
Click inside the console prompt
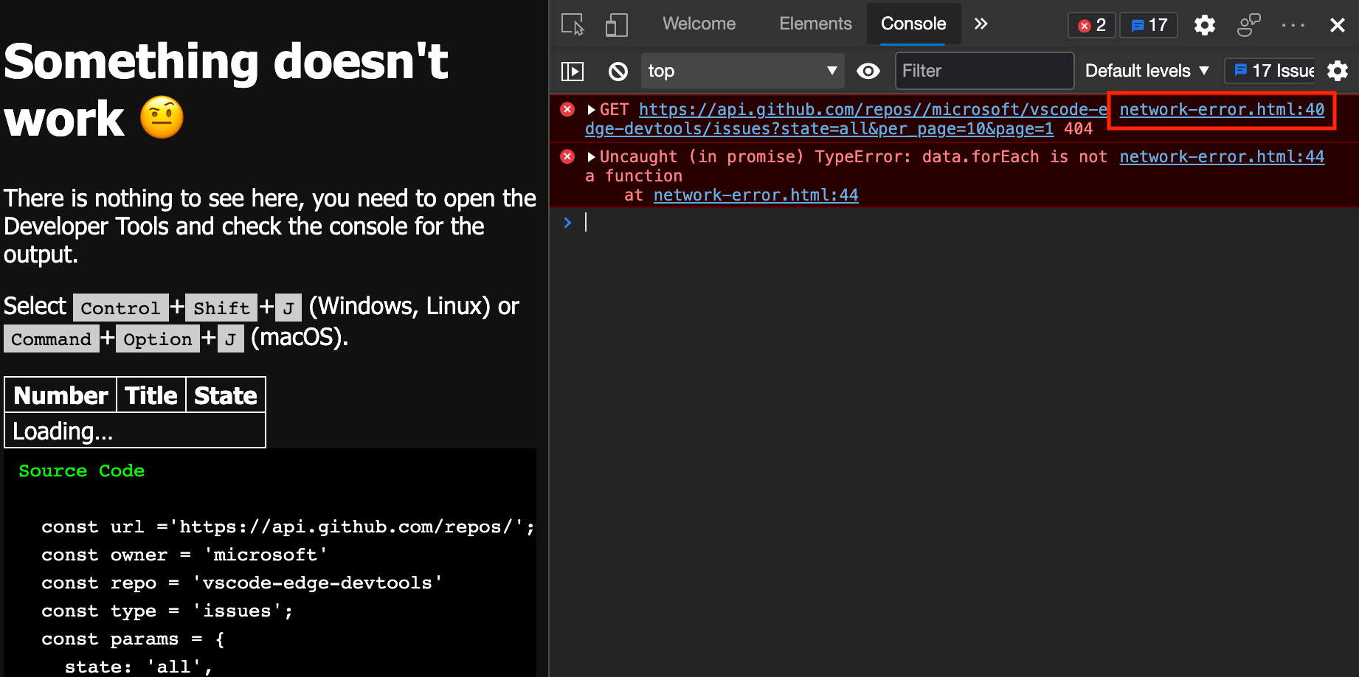[738, 222]
